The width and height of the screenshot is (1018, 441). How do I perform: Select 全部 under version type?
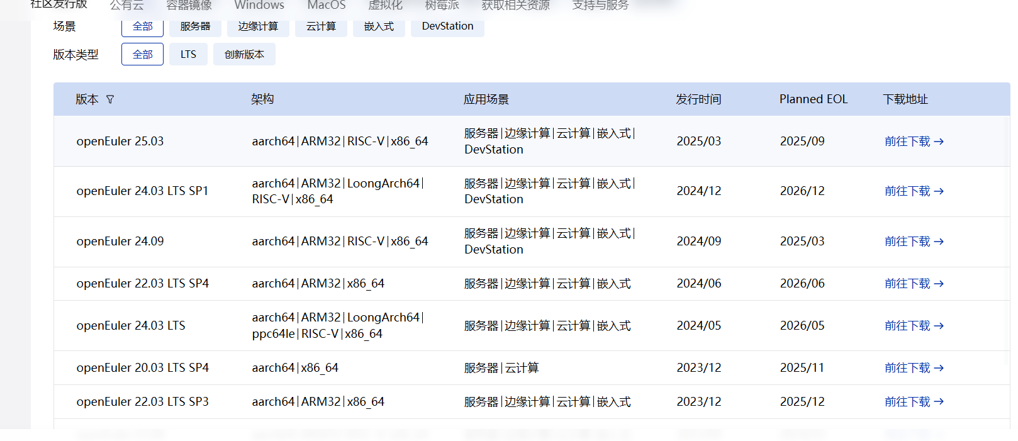(x=142, y=55)
